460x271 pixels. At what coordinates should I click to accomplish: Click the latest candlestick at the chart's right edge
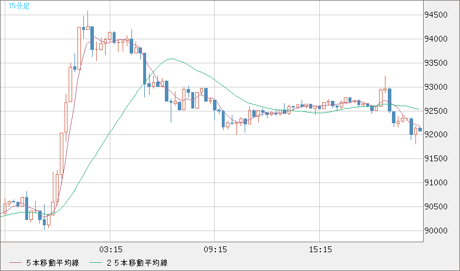point(420,129)
